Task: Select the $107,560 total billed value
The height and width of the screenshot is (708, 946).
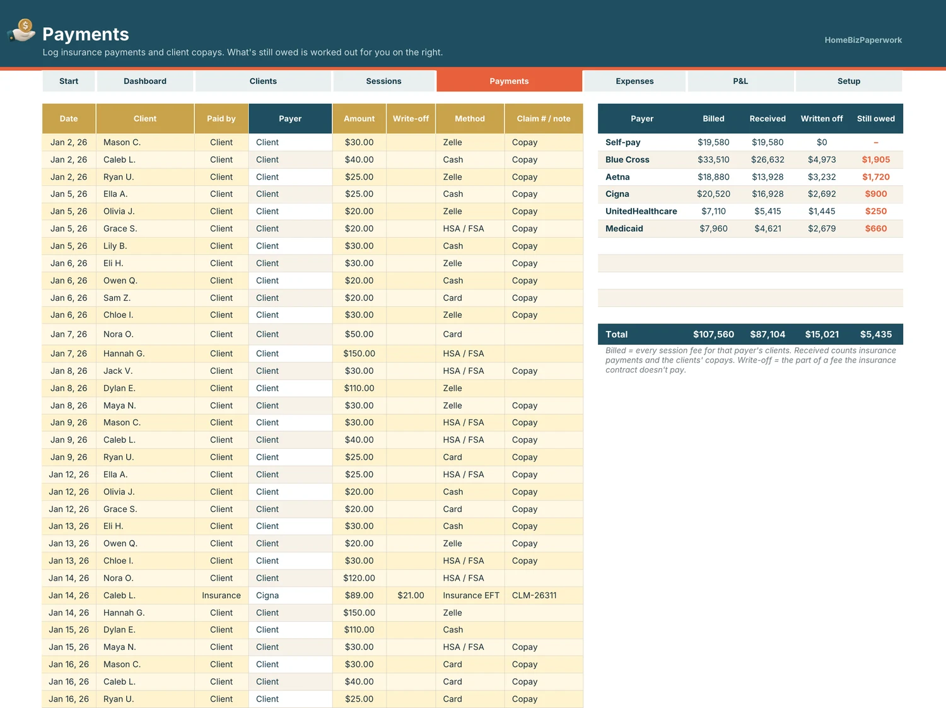Action: click(713, 334)
